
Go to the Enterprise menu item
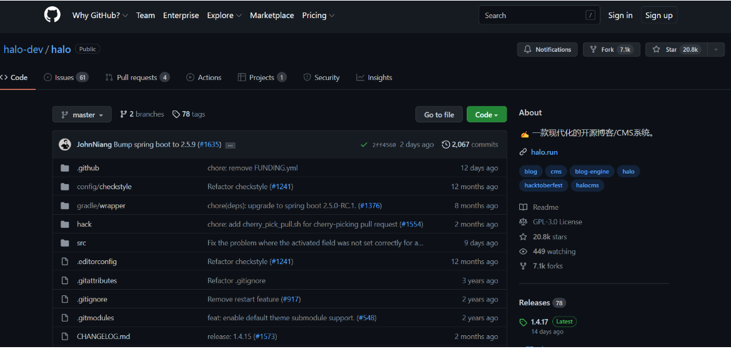(x=181, y=16)
